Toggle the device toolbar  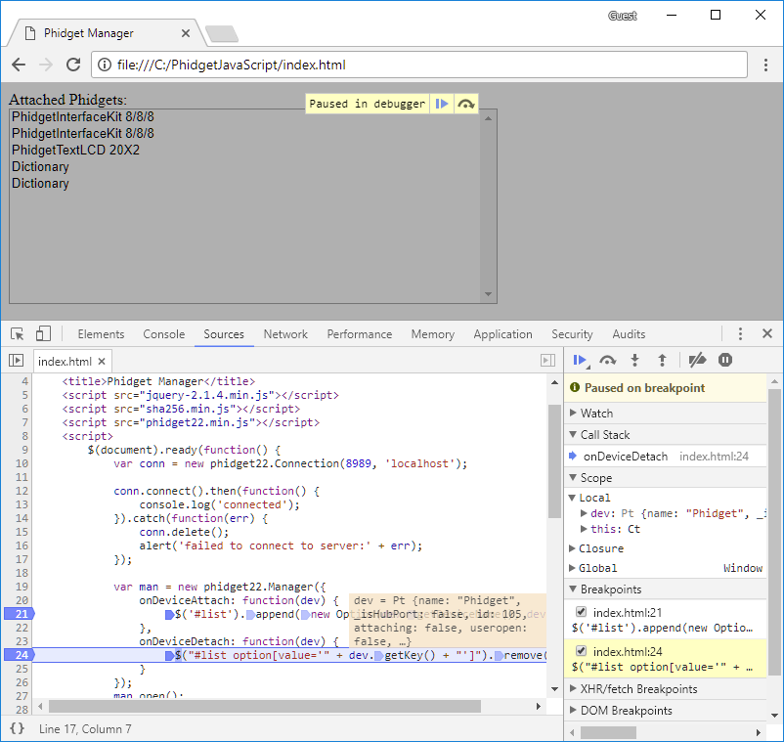(x=43, y=334)
